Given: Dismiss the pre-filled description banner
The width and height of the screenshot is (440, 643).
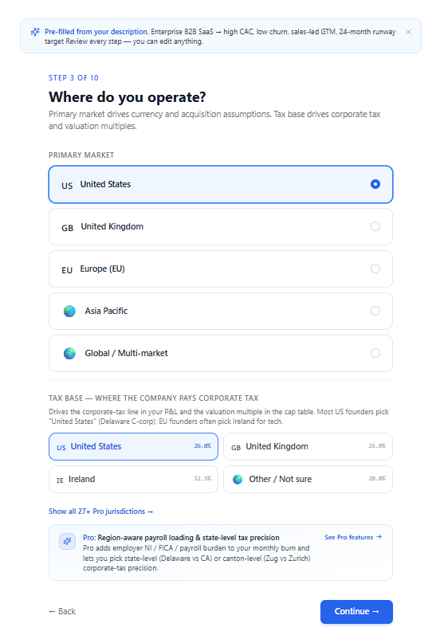Looking at the screenshot, I should click(408, 32).
